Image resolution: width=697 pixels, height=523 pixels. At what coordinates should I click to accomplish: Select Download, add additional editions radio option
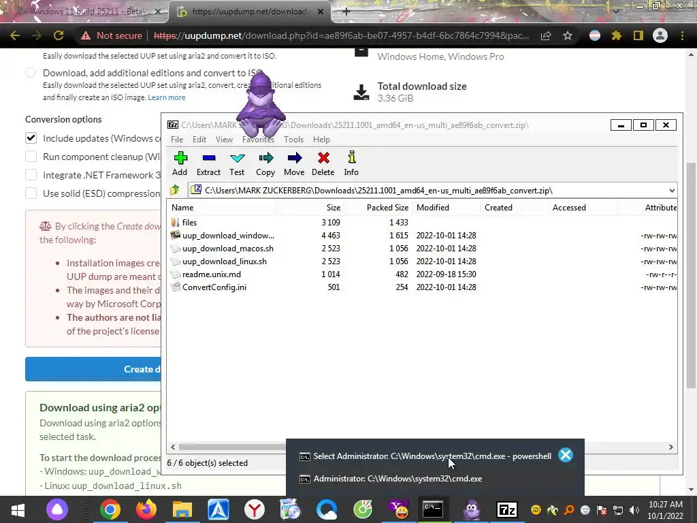point(30,73)
